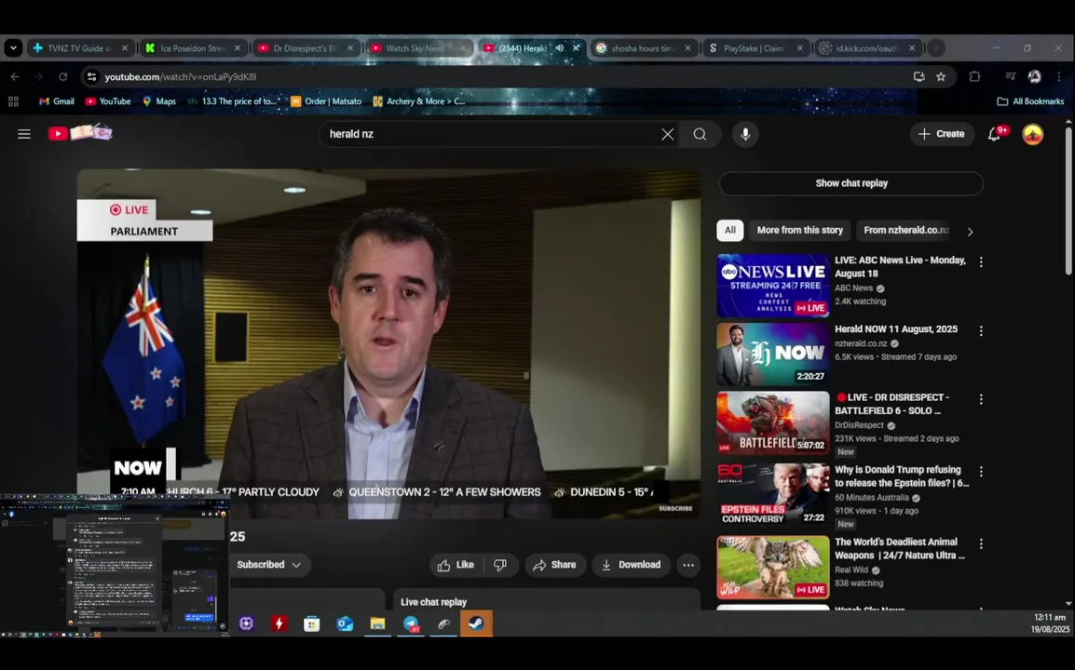Viewport: 1075px width, 670px height.
Task: Open Herald NOW 11 August thumbnail
Action: pyautogui.click(x=772, y=355)
